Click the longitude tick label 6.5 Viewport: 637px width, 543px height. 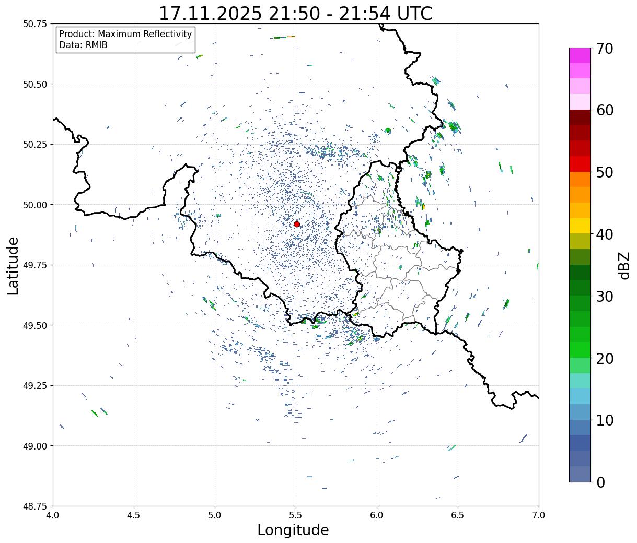[x=458, y=515]
